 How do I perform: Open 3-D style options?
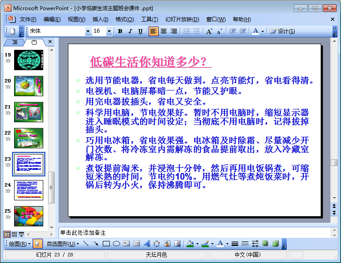275,244
